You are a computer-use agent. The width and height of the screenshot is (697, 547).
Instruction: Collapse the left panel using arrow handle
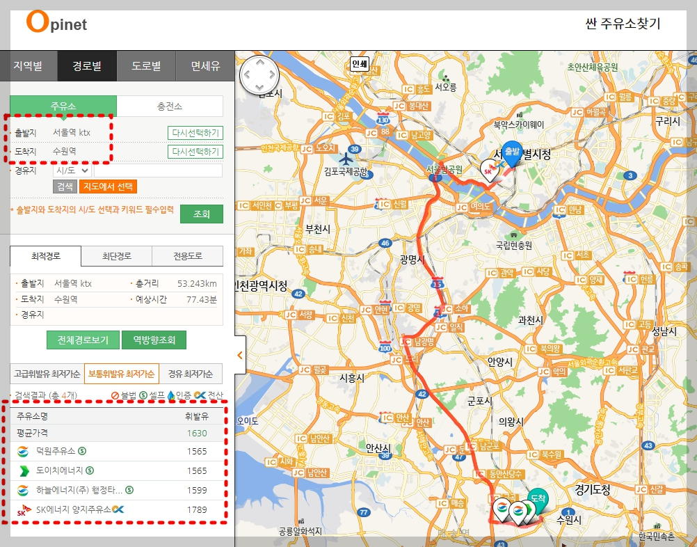coord(240,355)
